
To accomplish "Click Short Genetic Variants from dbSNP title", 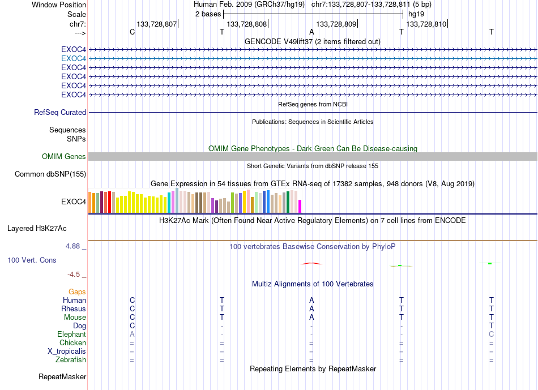I will [313, 166].
